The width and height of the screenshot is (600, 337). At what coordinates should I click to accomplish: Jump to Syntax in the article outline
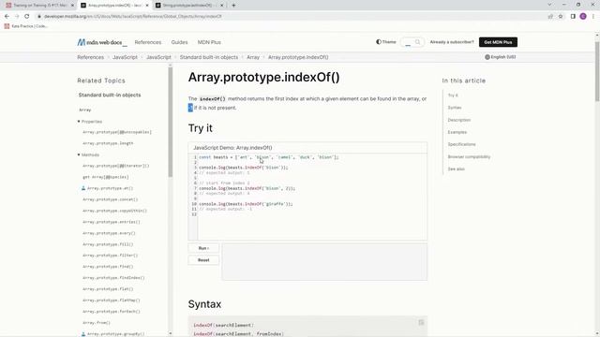455,108
